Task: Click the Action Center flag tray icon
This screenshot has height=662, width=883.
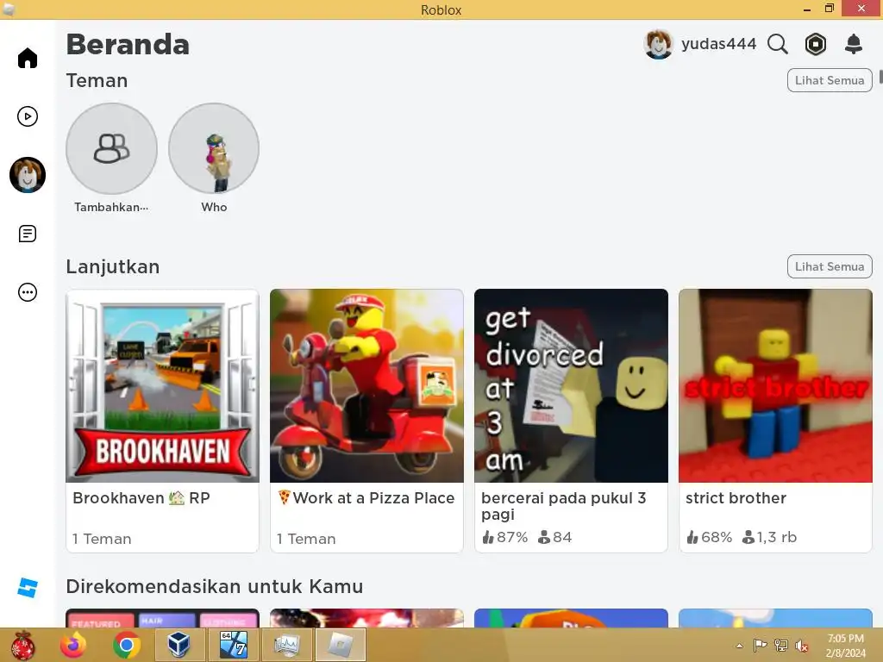Action: click(x=760, y=646)
